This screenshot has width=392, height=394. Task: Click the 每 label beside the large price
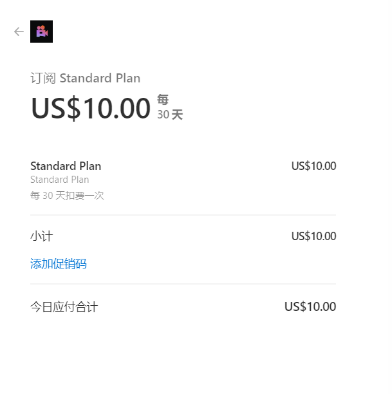point(163,100)
